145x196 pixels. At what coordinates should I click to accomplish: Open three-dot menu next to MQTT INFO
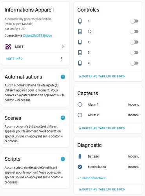coord(61,59)
